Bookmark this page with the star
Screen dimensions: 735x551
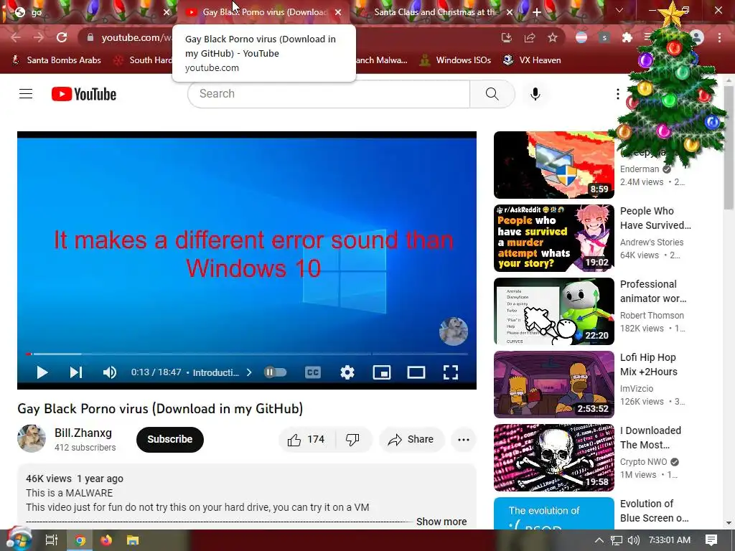tap(553, 37)
